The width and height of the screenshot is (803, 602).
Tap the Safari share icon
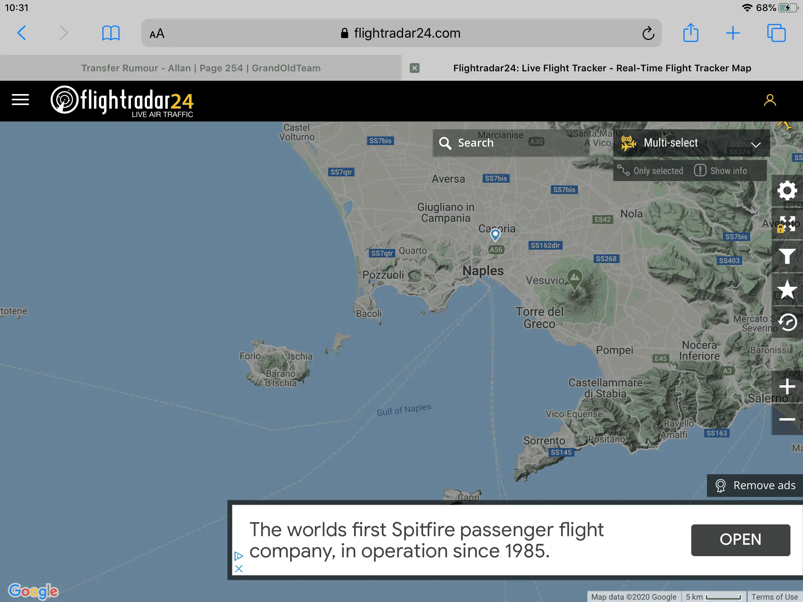pyautogui.click(x=690, y=33)
